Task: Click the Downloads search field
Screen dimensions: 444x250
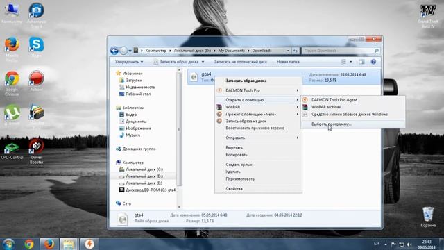Action: point(341,51)
